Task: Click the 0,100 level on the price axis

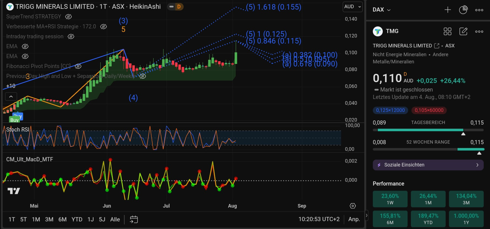Action: (x=351, y=53)
